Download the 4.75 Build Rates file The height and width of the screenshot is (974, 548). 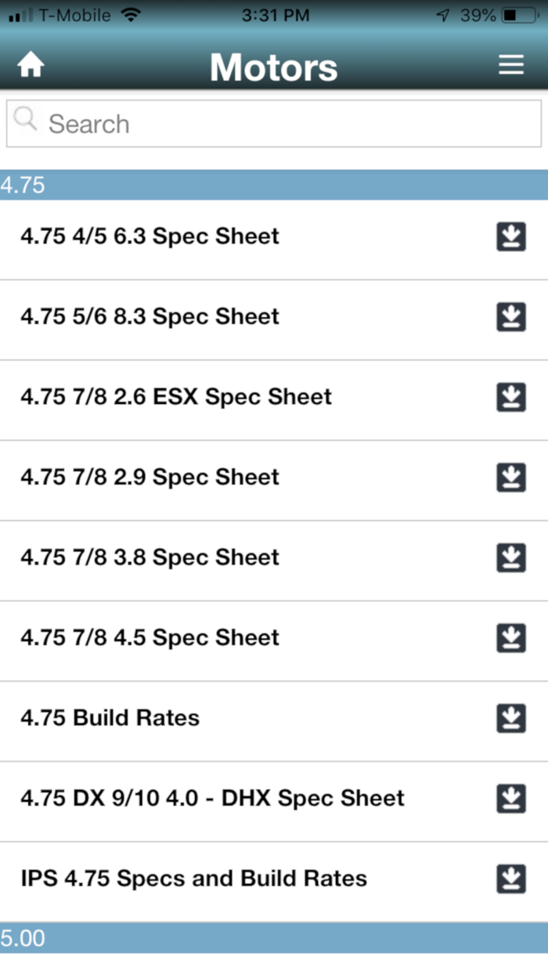[511, 718]
